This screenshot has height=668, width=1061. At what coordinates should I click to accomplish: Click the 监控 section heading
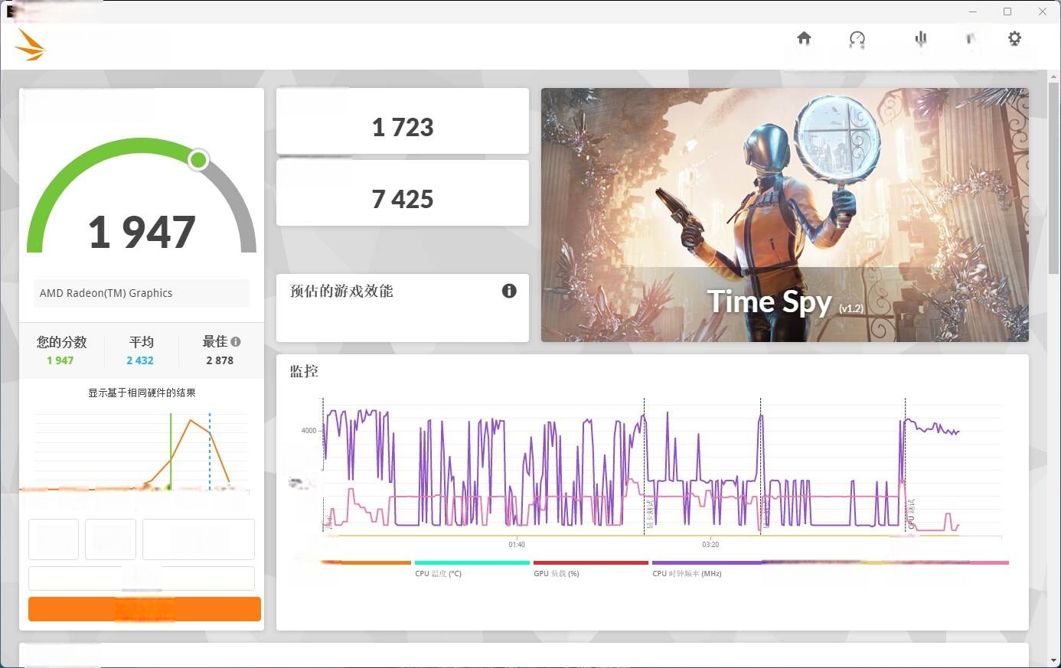click(x=304, y=371)
